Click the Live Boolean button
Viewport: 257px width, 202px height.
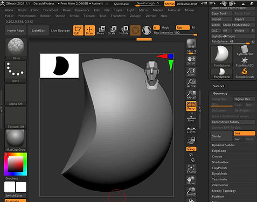(60, 31)
